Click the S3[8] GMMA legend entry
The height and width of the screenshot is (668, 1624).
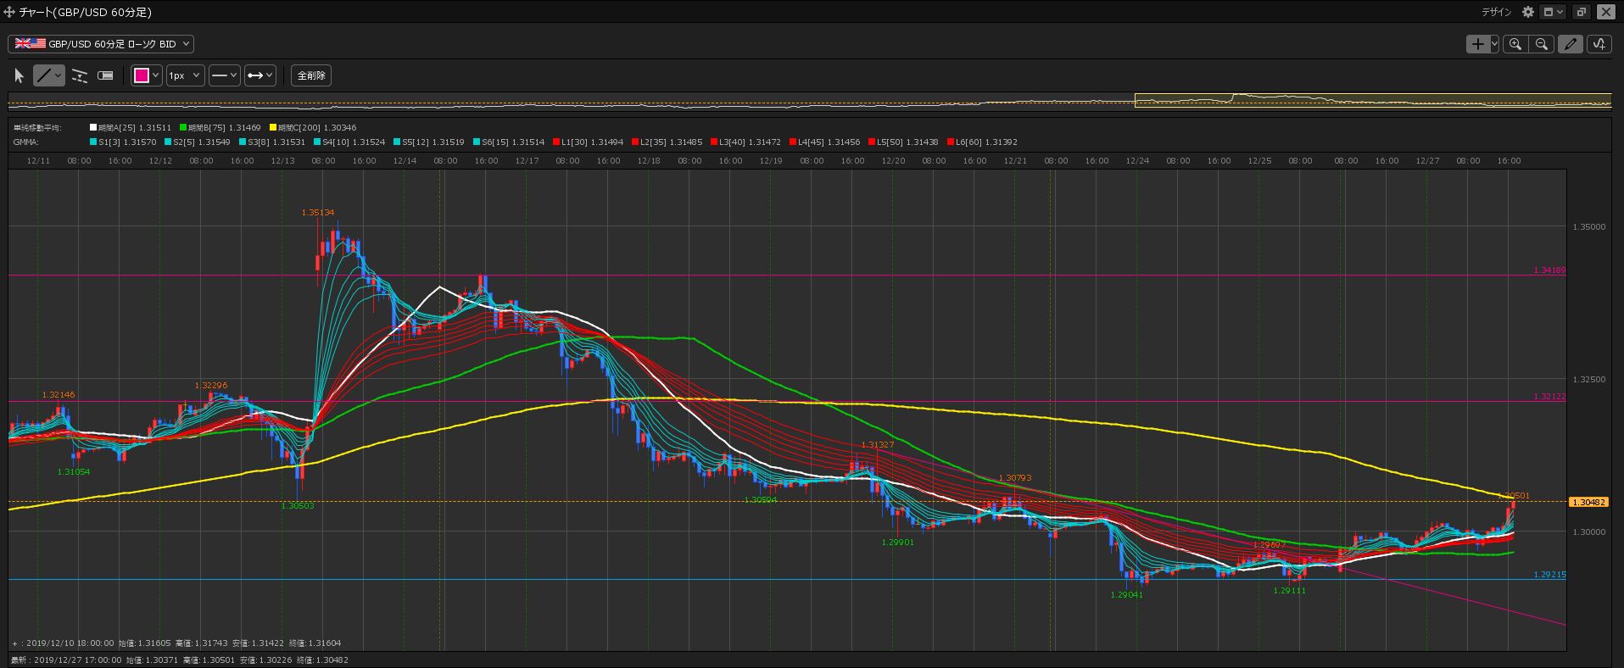pos(272,142)
